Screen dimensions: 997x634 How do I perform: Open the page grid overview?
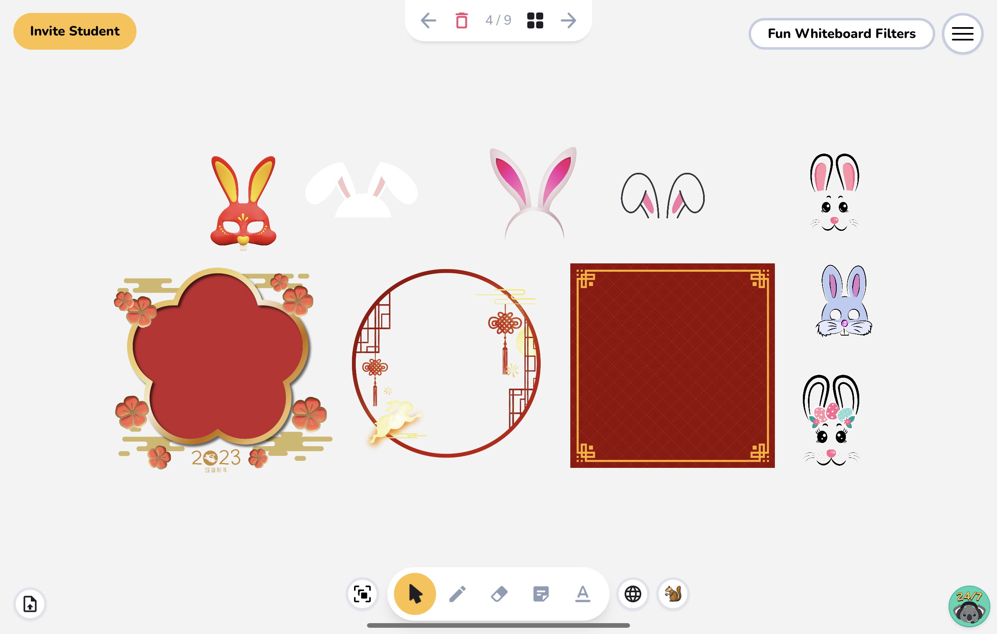pyautogui.click(x=535, y=20)
